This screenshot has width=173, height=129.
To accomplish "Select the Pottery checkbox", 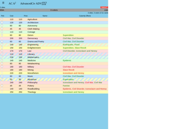I will 2,86.
